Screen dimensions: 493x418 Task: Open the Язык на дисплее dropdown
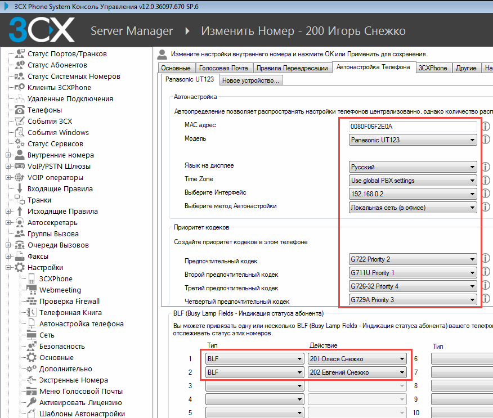(413, 167)
